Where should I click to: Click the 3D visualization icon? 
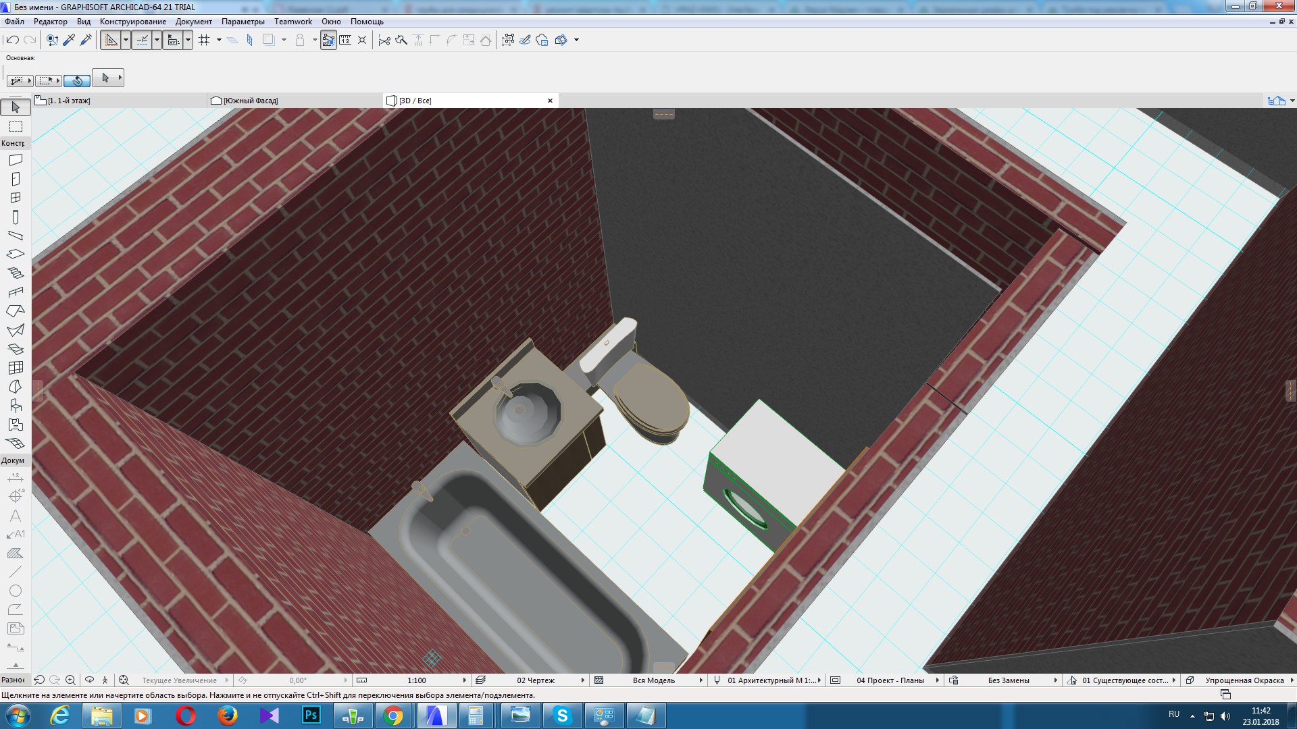point(561,40)
